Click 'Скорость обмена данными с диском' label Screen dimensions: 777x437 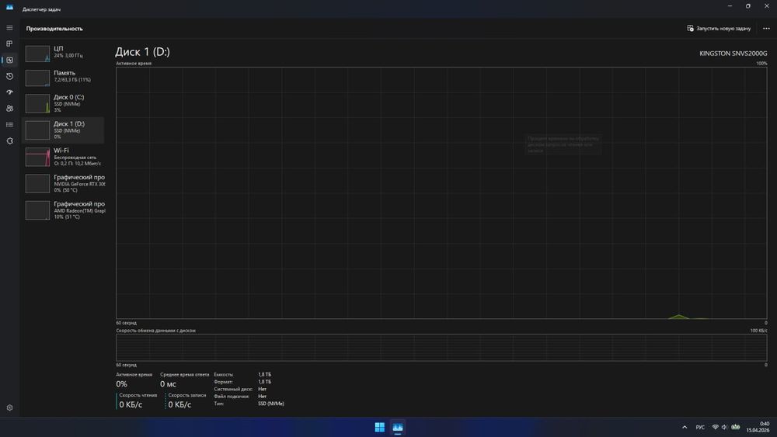click(155, 331)
